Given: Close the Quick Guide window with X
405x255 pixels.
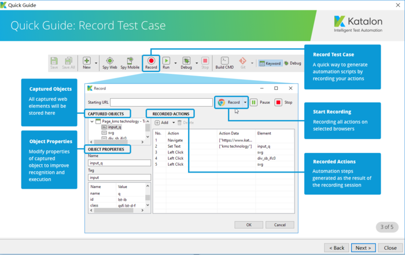Looking at the screenshot, I should (x=398, y=5).
